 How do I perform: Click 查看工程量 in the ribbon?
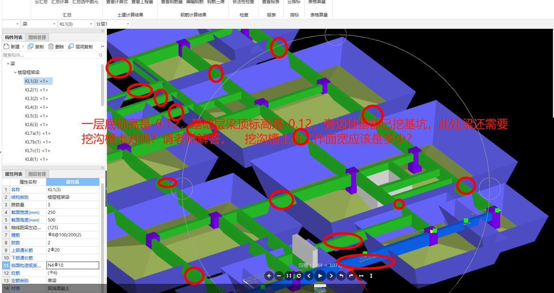[x=142, y=2]
